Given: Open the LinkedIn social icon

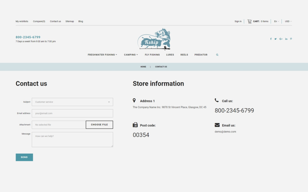Looking at the screenshot, I should (x=286, y=39).
